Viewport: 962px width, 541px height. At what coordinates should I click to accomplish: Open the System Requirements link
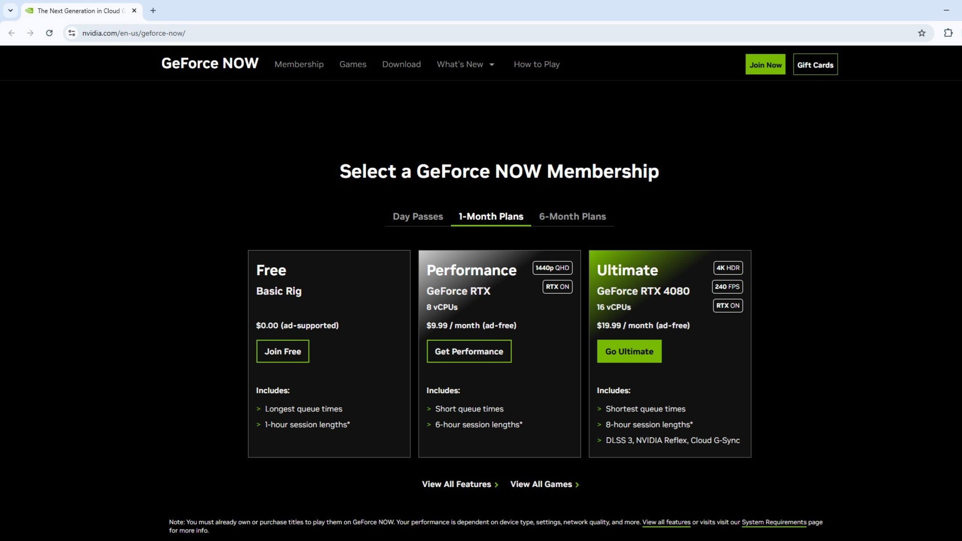774,522
